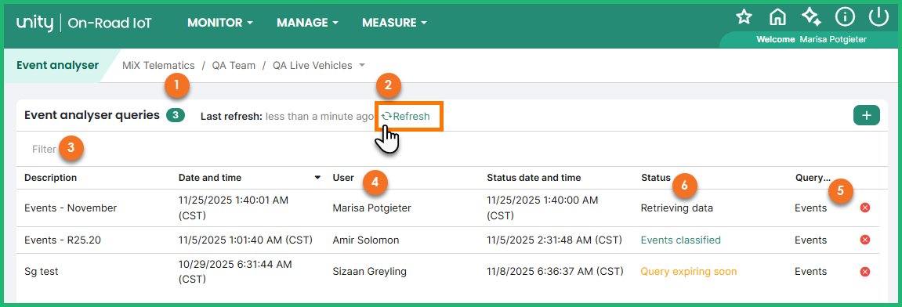This screenshot has width=902, height=307.
Task: Delete the Events - November query
Action: point(864,208)
